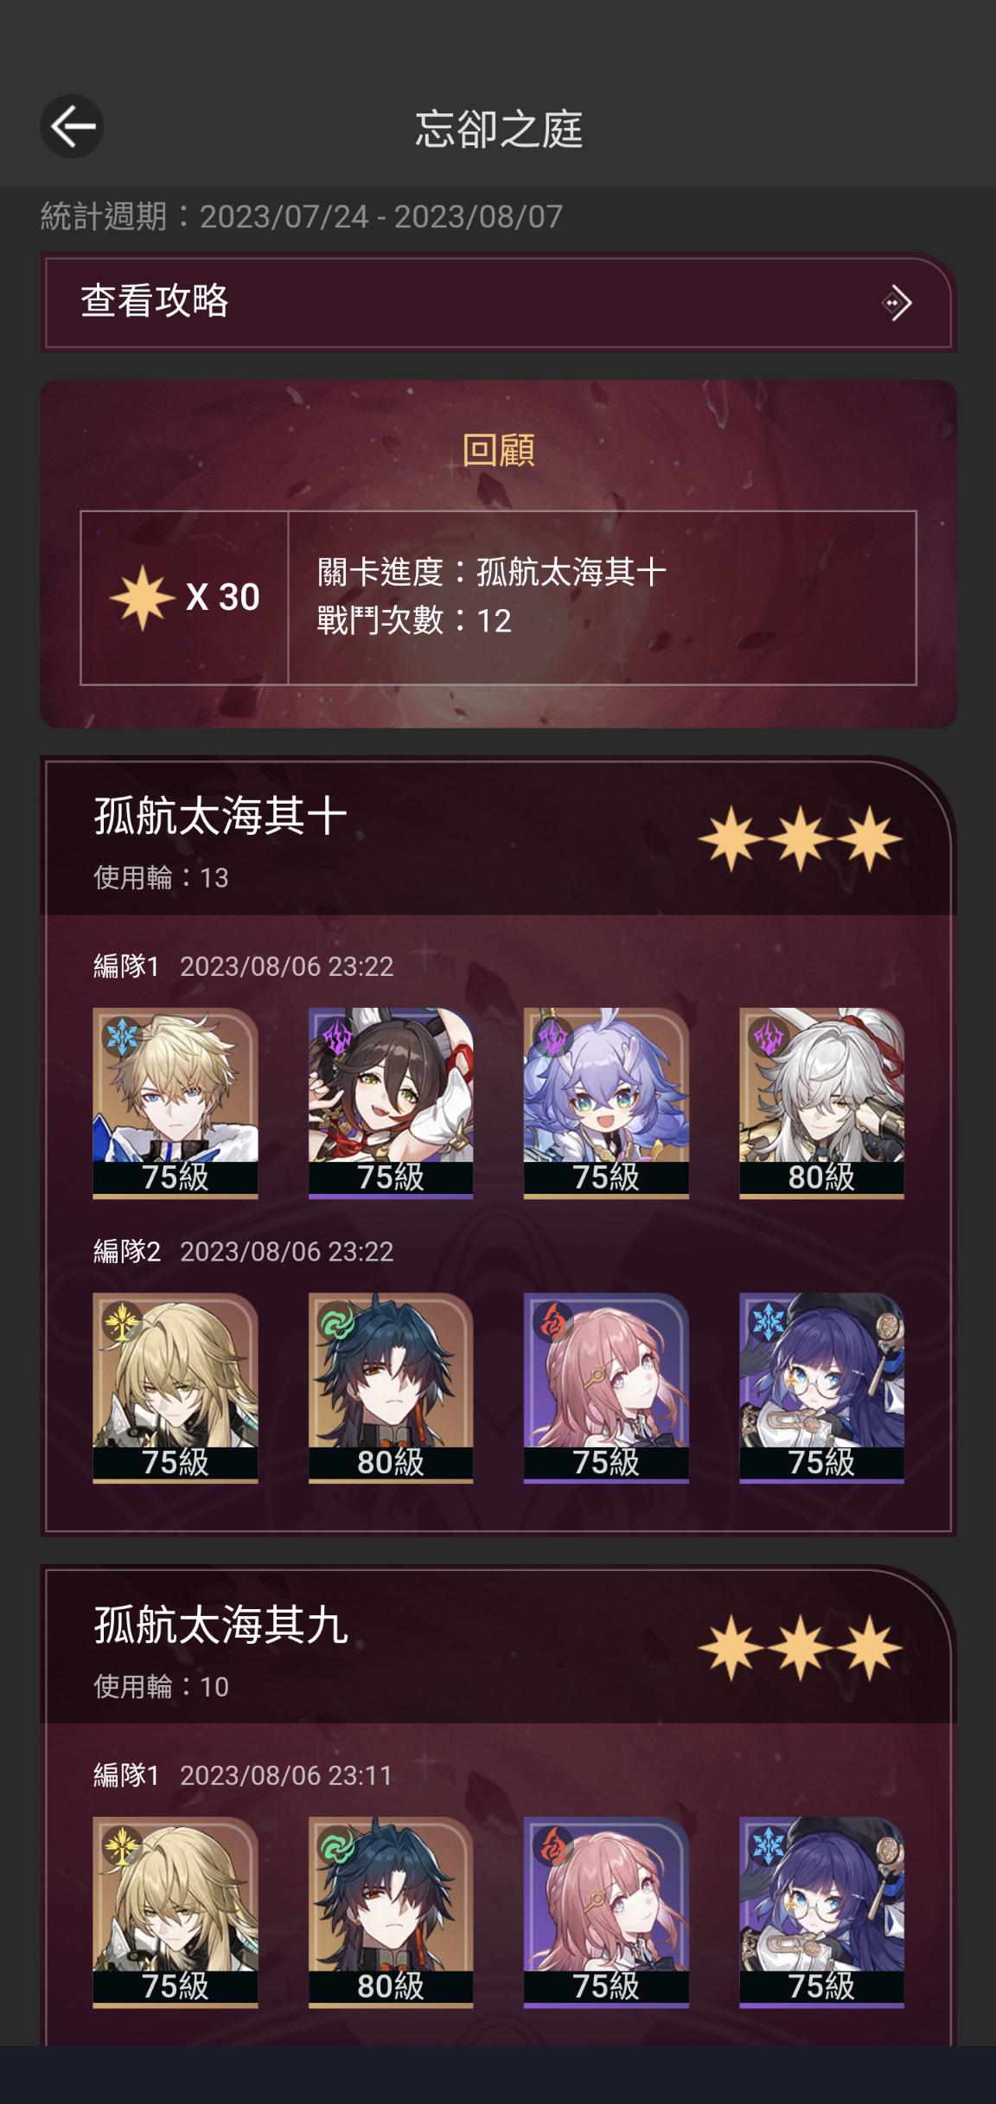
Task: Open the pink-haired character in 其九 編隊1
Action: [606, 1912]
